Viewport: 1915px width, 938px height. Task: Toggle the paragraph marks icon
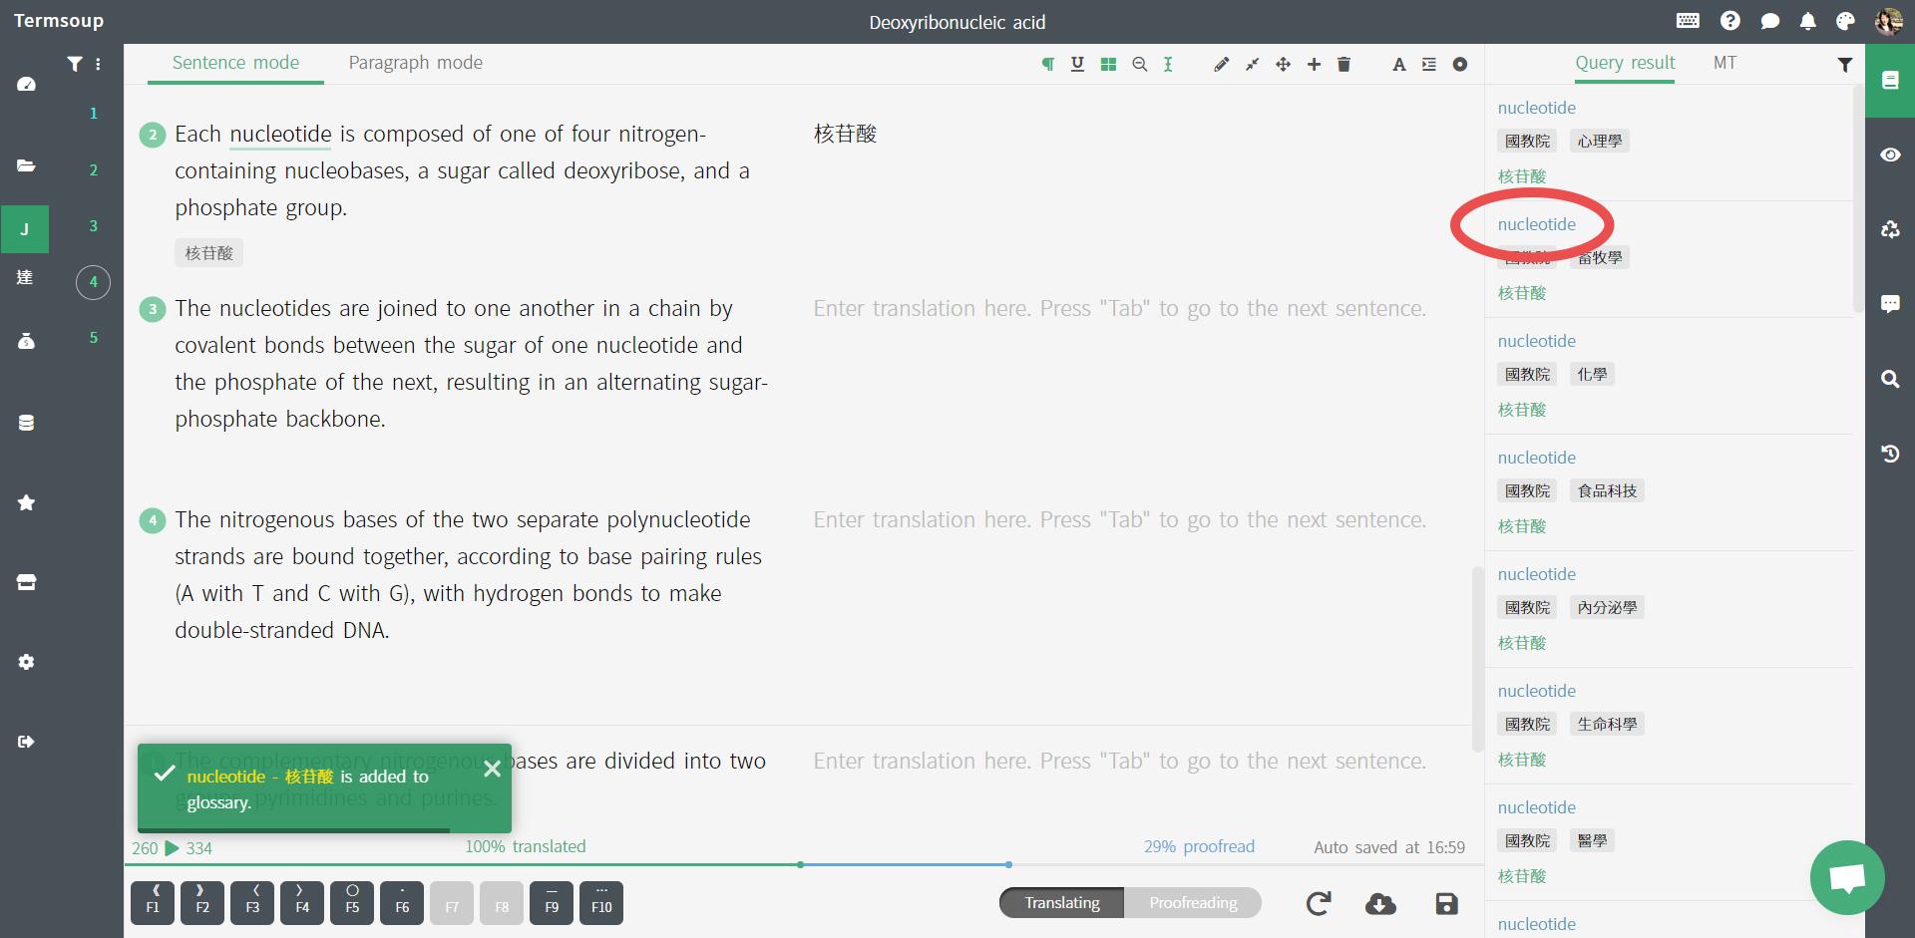coord(1048,64)
